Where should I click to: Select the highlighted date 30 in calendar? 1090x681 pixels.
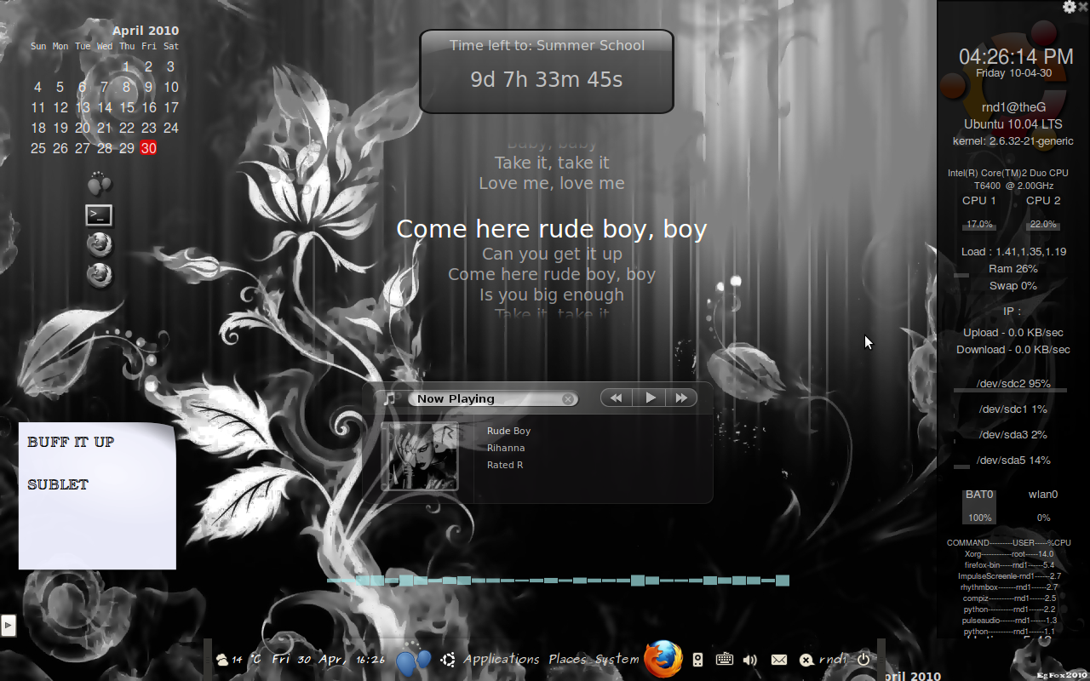148,148
